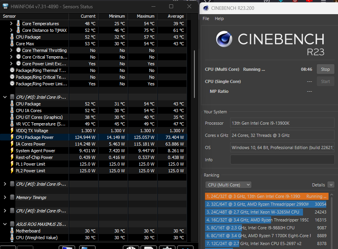Click the HWiNFO sensor list vertical scrollbar
Image resolution: width=338 pixels, height=249 pixels.
pyautogui.click(x=194, y=74)
